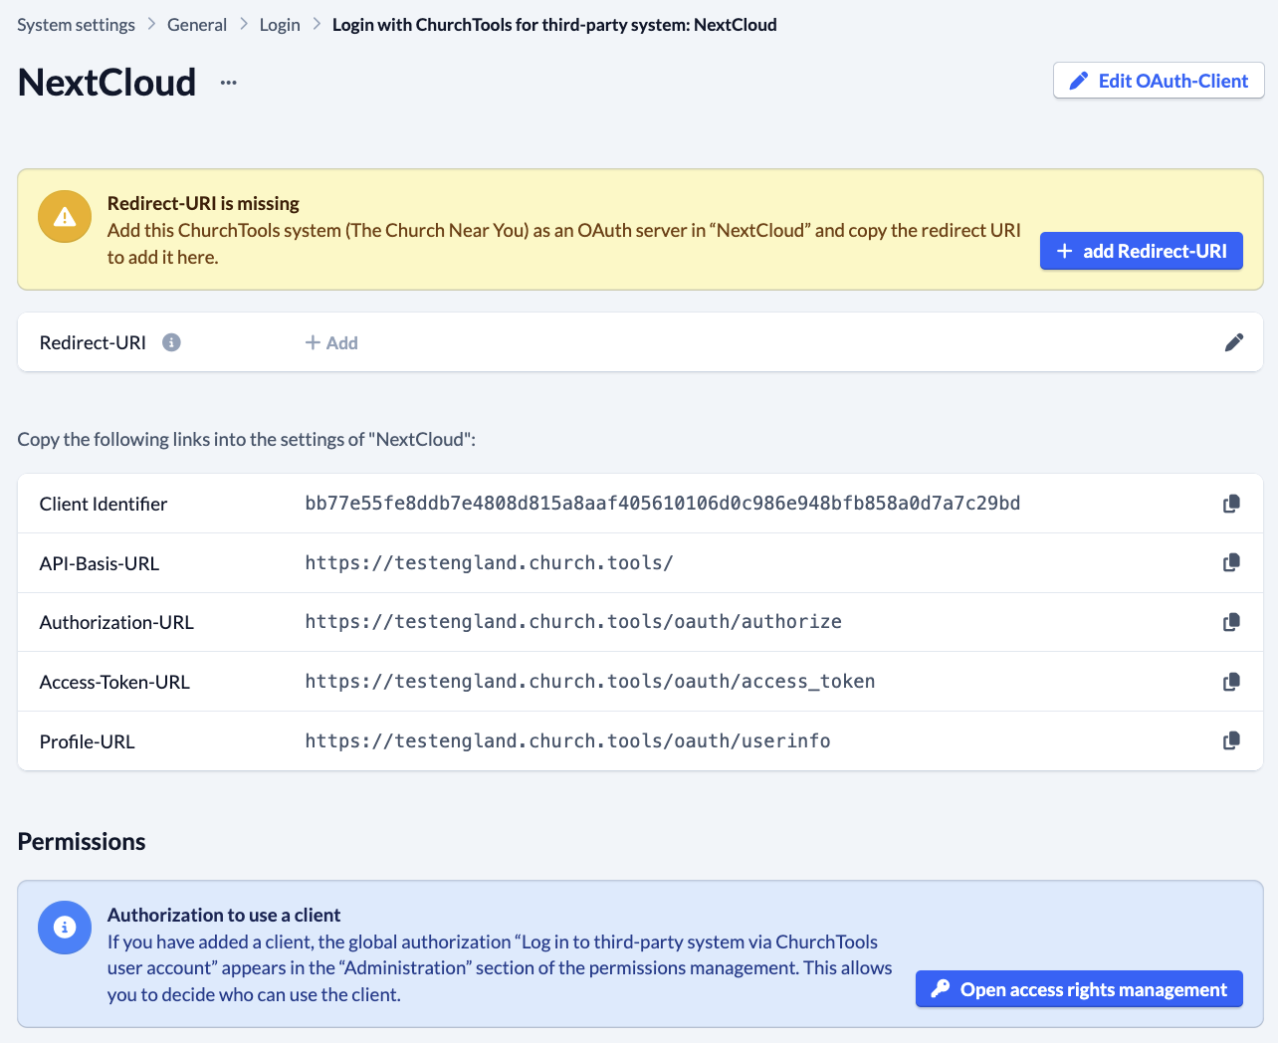Click the Permissions heading
The width and height of the screenshot is (1278, 1043).
pos(82,841)
